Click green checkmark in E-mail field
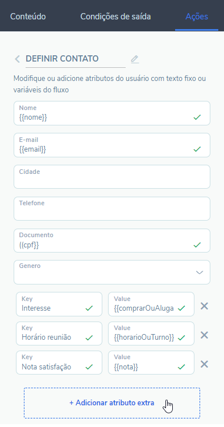Viewport: 224px width, 427px height. click(197, 149)
